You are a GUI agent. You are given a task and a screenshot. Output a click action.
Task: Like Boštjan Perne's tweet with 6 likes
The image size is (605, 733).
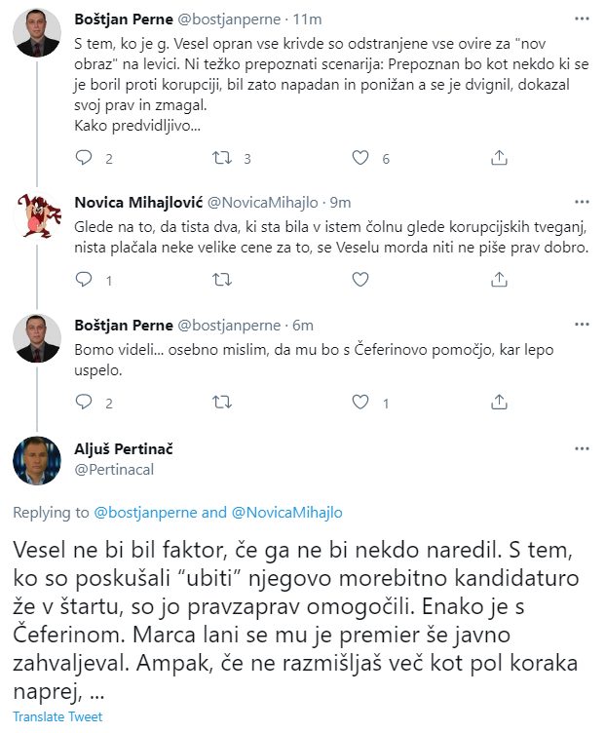[359, 158]
